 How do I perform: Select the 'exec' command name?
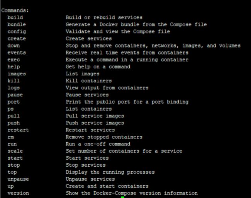point(14,60)
